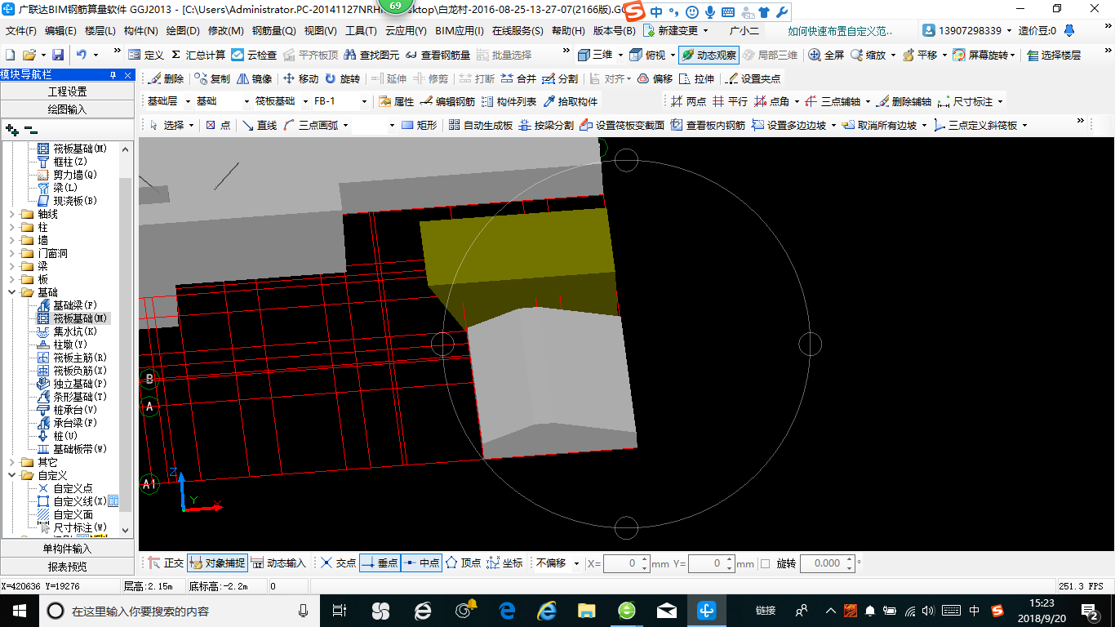Select the 矩形 rectangle drawing tool

click(420, 125)
